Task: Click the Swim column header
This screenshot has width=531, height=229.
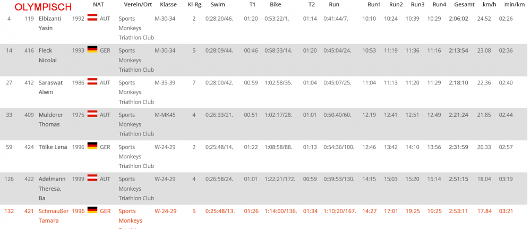Action: tap(217, 4)
